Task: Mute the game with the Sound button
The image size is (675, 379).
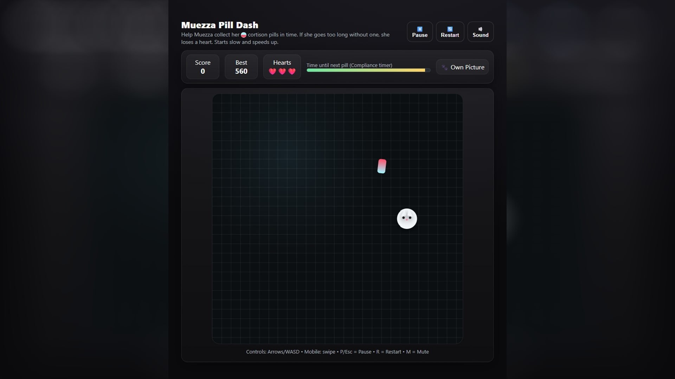Action: tap(480, 32)
